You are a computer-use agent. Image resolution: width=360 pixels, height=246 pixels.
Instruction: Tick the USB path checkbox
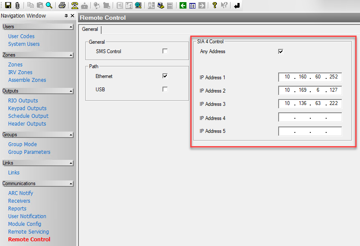(165, 89)
